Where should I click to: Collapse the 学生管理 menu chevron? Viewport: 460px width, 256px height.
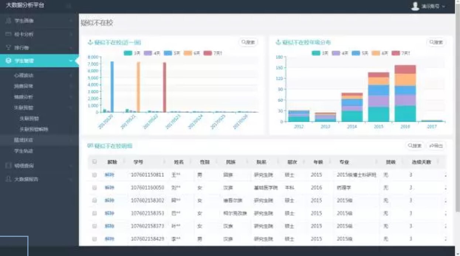pyautogui.click(x=71, y=61)
